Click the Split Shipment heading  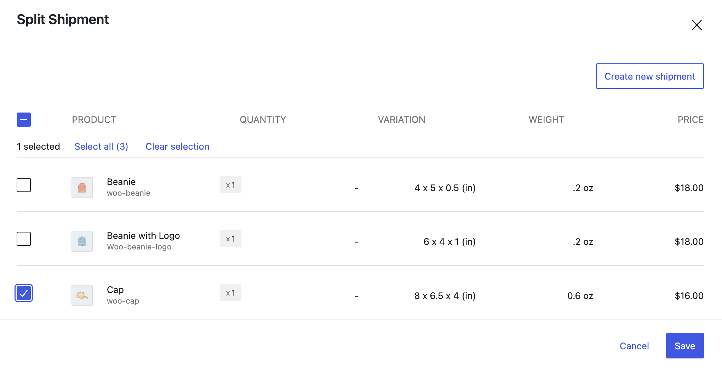click(x=63, y=19)
